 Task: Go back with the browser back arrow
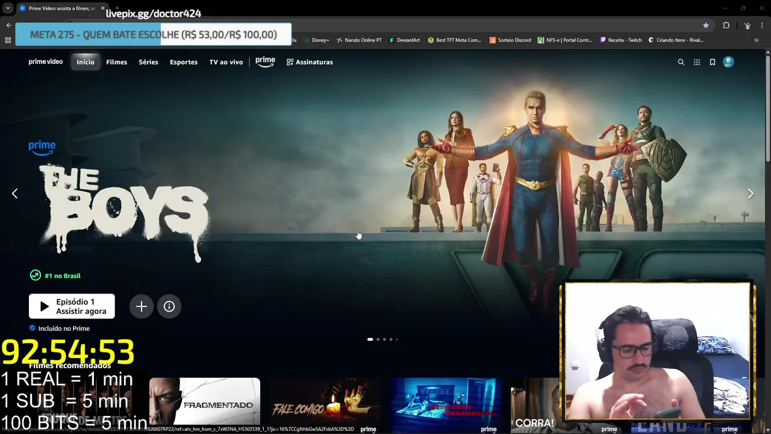(x=8, y=25)
